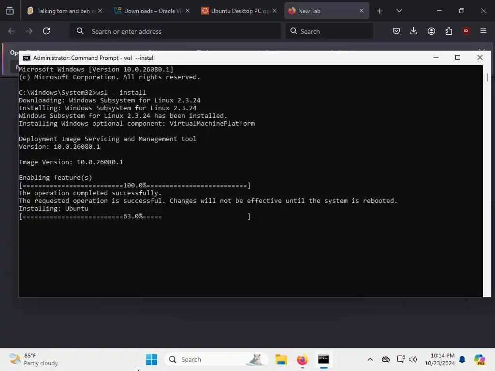Open the uBlock Origin extension icon

pyautogui.click(x=466, y=31)
